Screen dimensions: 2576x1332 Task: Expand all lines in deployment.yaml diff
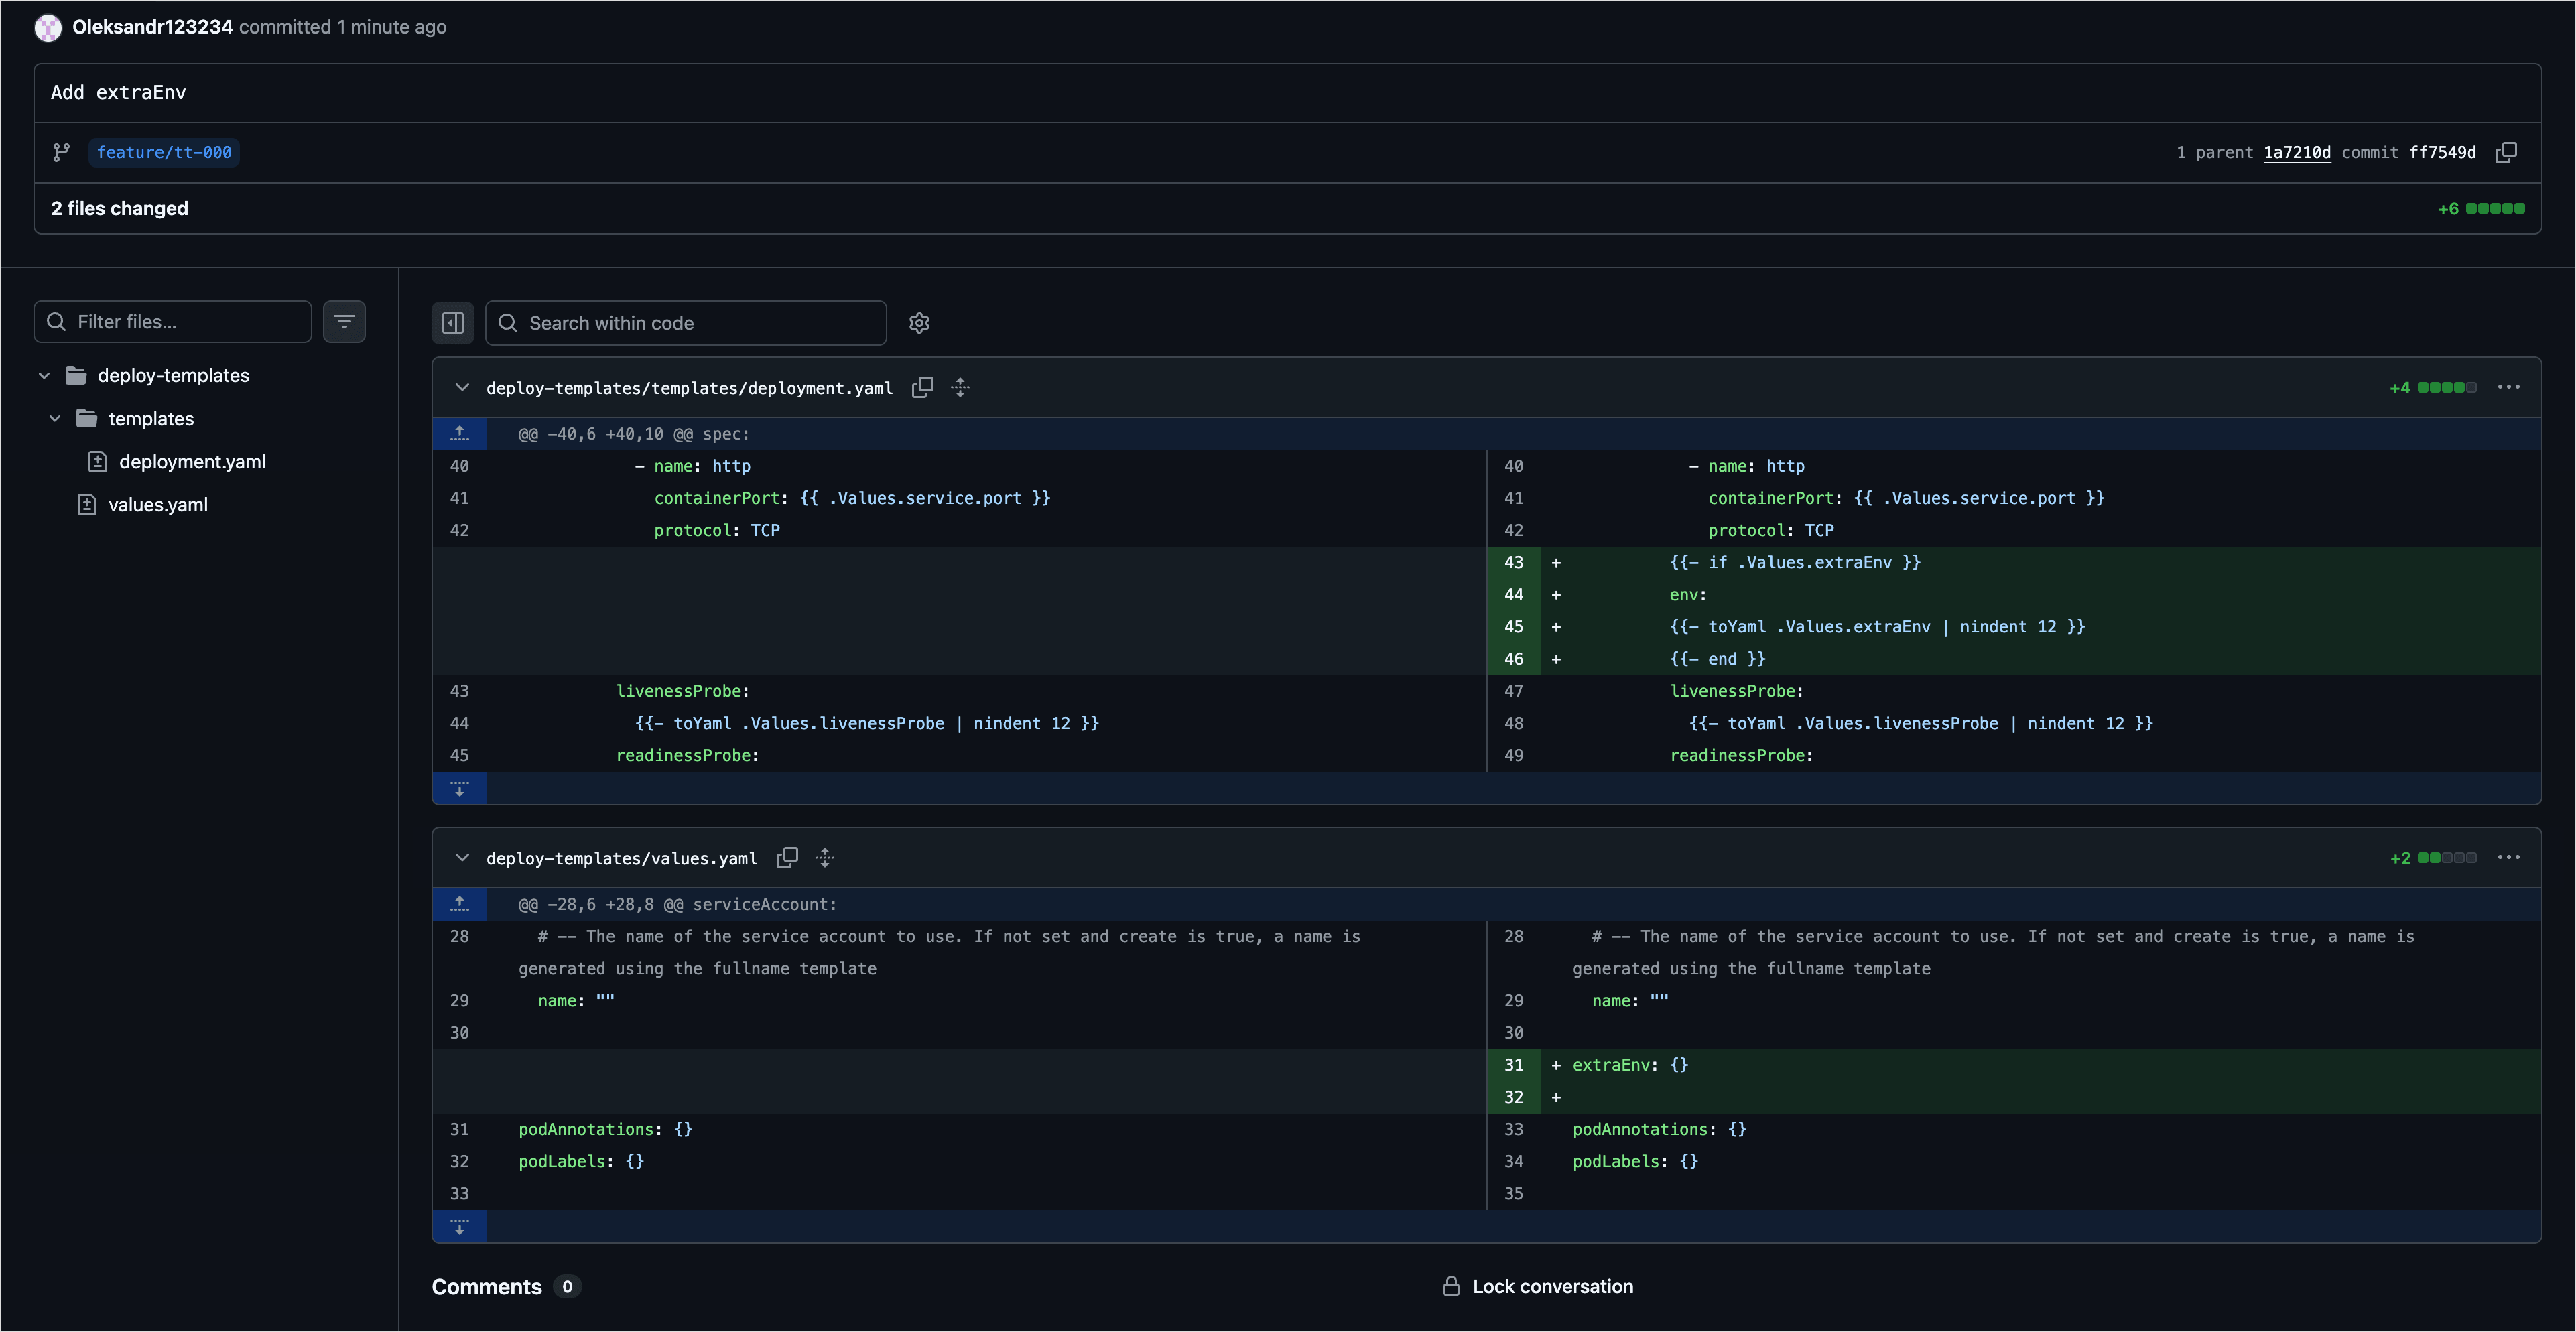(960, 387)
